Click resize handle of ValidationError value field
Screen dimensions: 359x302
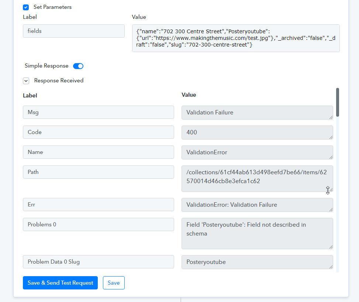click(x=331, y=157)
